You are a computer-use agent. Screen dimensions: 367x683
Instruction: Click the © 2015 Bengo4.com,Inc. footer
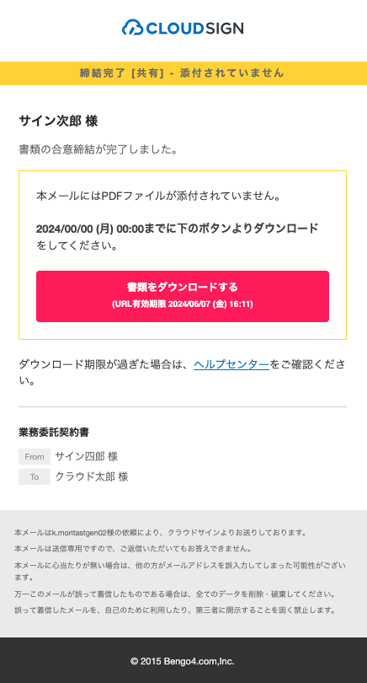pyautogui.click(x=183, y=661)
